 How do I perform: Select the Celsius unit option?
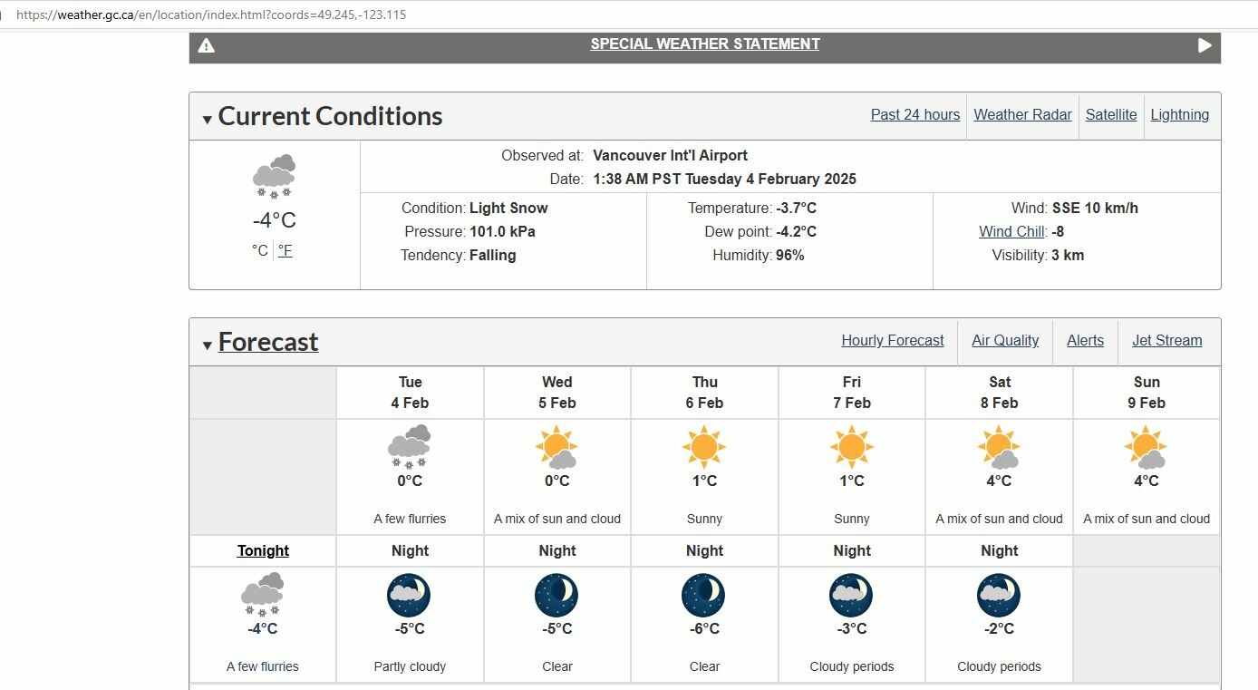260,250
